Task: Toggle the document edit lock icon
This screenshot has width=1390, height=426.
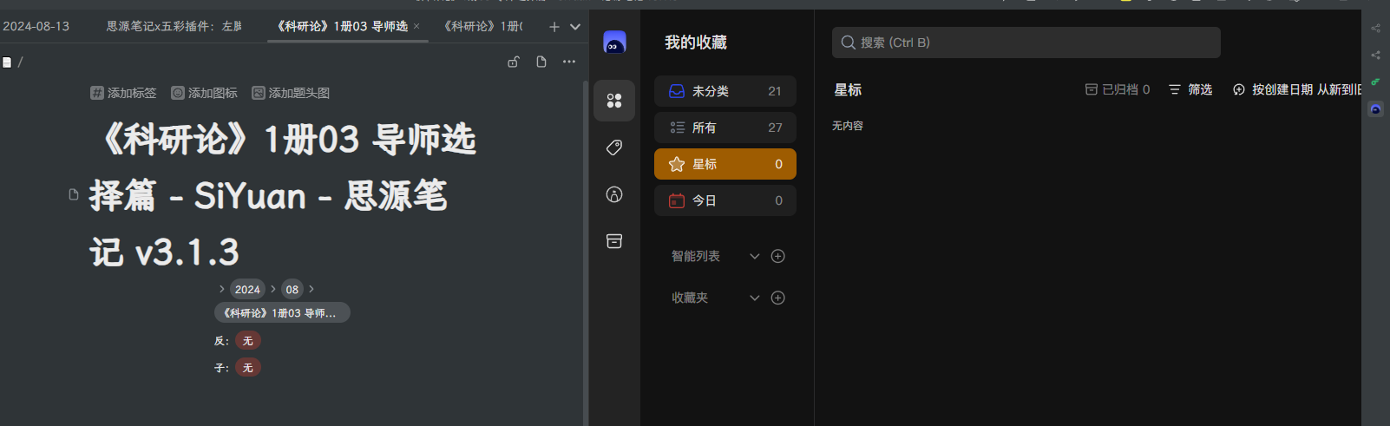Action: click(514, 62)
